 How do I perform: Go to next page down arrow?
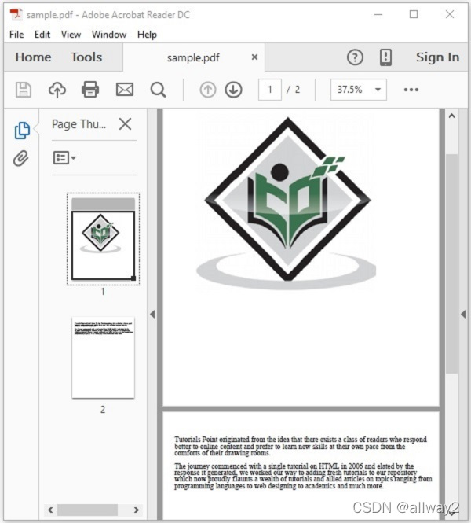(x=233, y=90)
